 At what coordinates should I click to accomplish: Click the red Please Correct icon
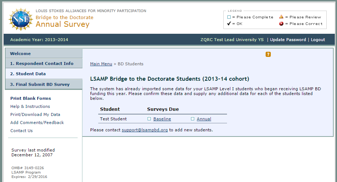point(281,23)
